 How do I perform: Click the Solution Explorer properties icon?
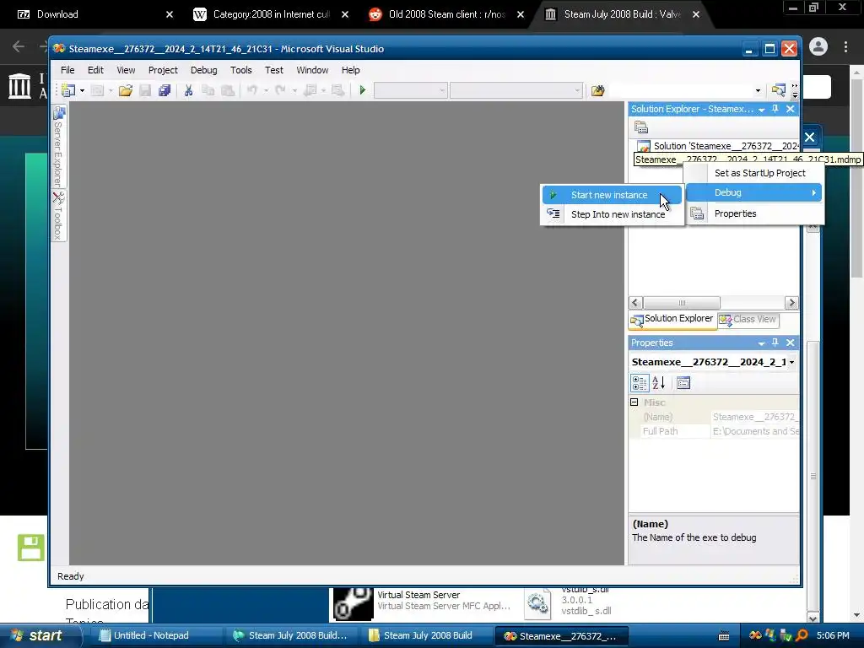click(641, 128)
